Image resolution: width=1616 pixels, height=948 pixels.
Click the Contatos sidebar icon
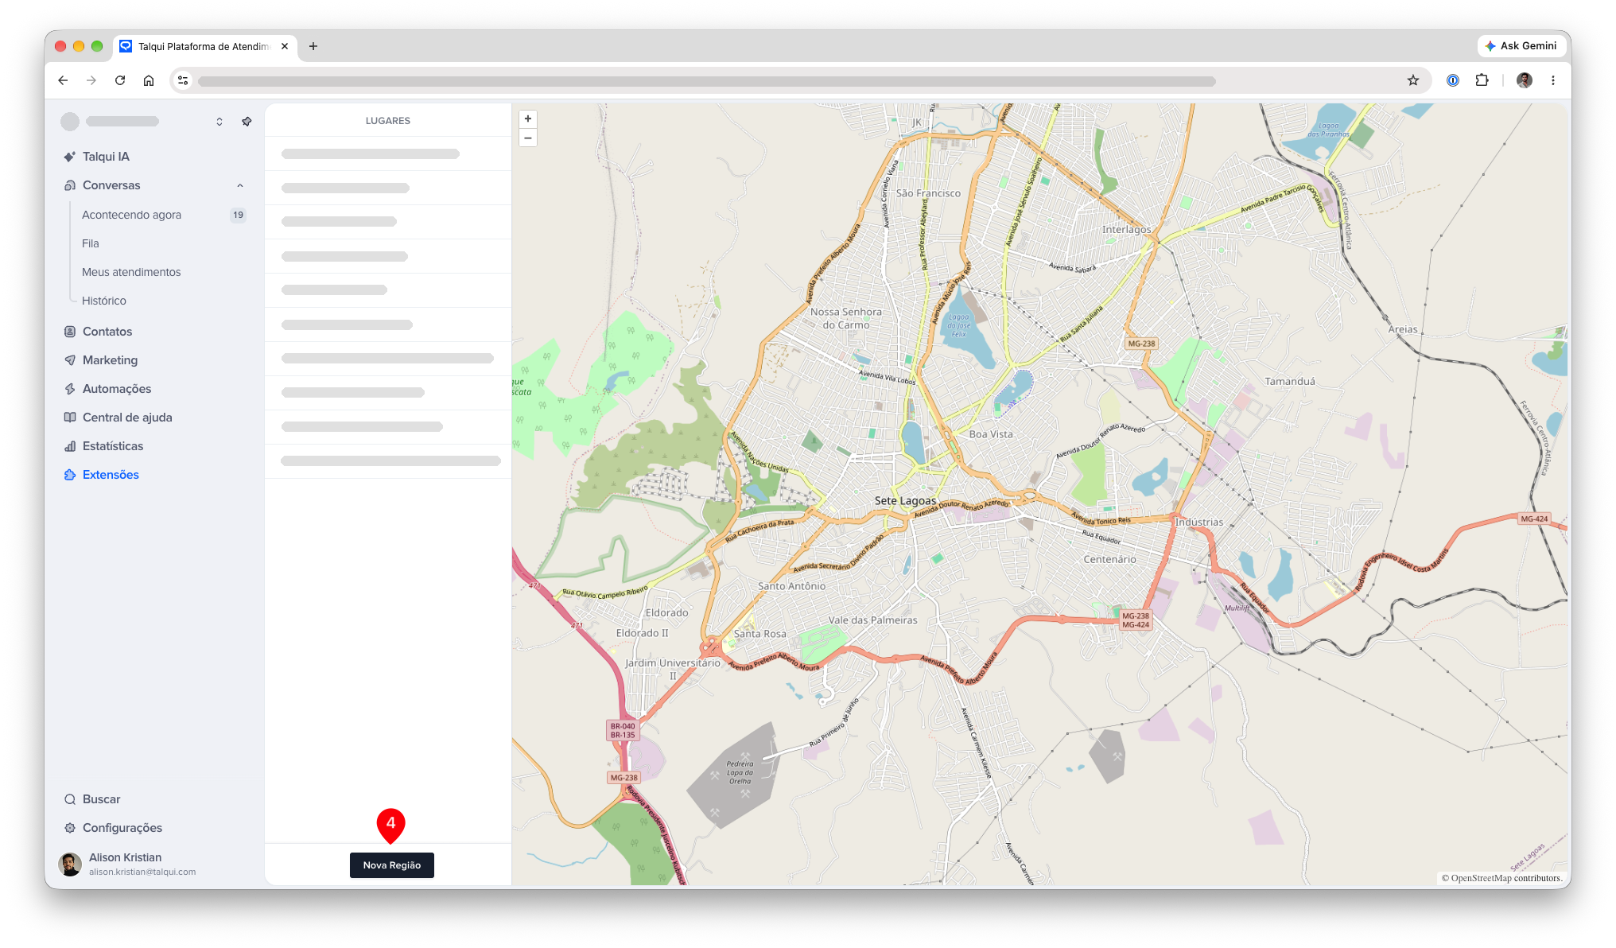click(70, 332)
